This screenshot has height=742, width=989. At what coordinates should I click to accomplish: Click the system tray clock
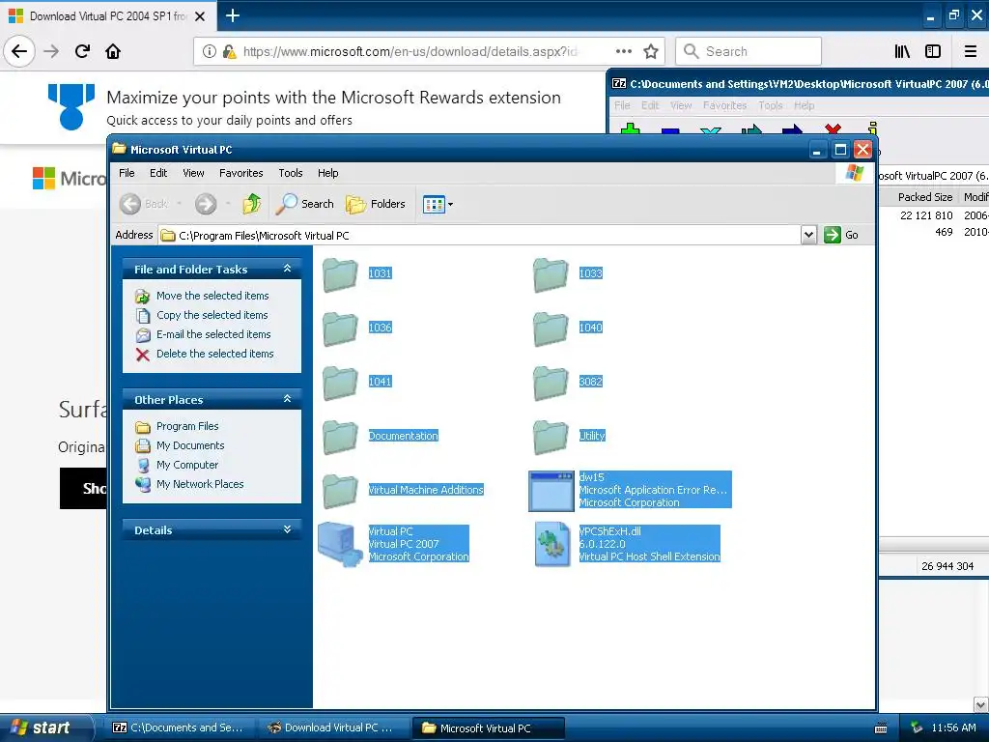point(953,728)
